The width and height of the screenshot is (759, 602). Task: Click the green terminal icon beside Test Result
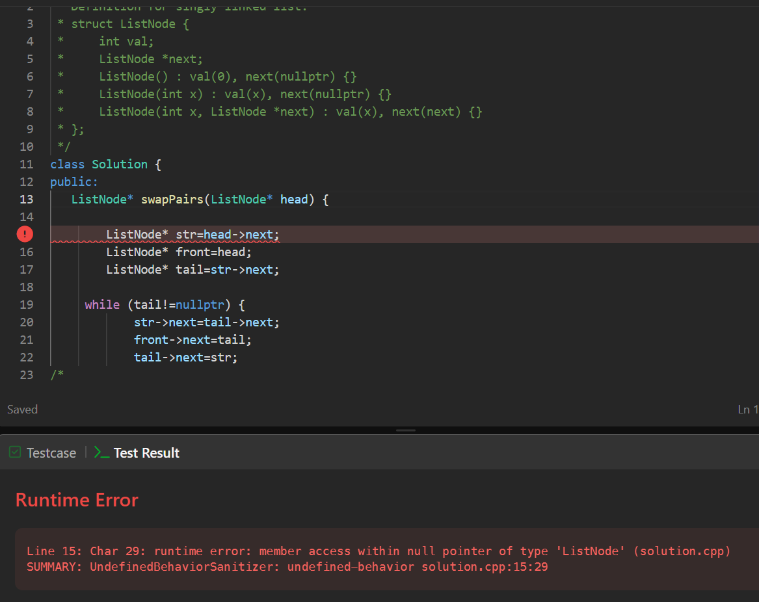pyautogui.click(x=101, y=452)
